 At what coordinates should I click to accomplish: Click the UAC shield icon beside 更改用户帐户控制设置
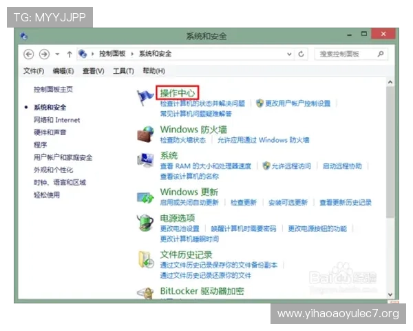click(260, 103)
